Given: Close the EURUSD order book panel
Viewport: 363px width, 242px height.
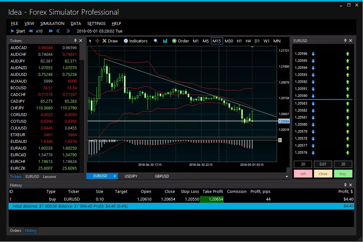Looking at the screenshot, I should pyautogui.click(x=351, y=40).
